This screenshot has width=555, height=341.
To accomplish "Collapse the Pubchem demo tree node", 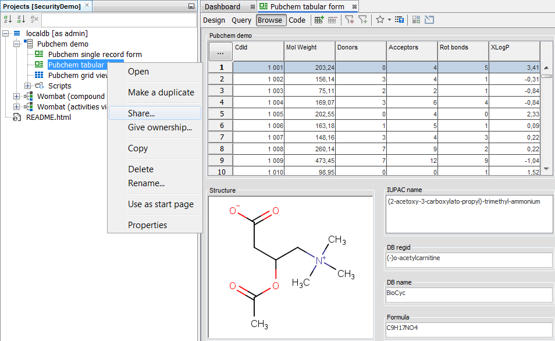I will [17, 44].
